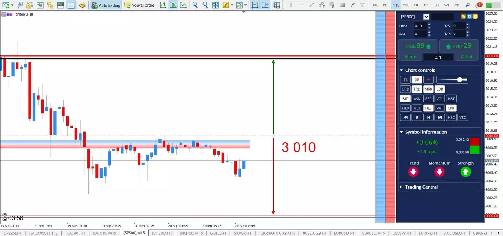Toggle the BID price line button

[405, 99]
